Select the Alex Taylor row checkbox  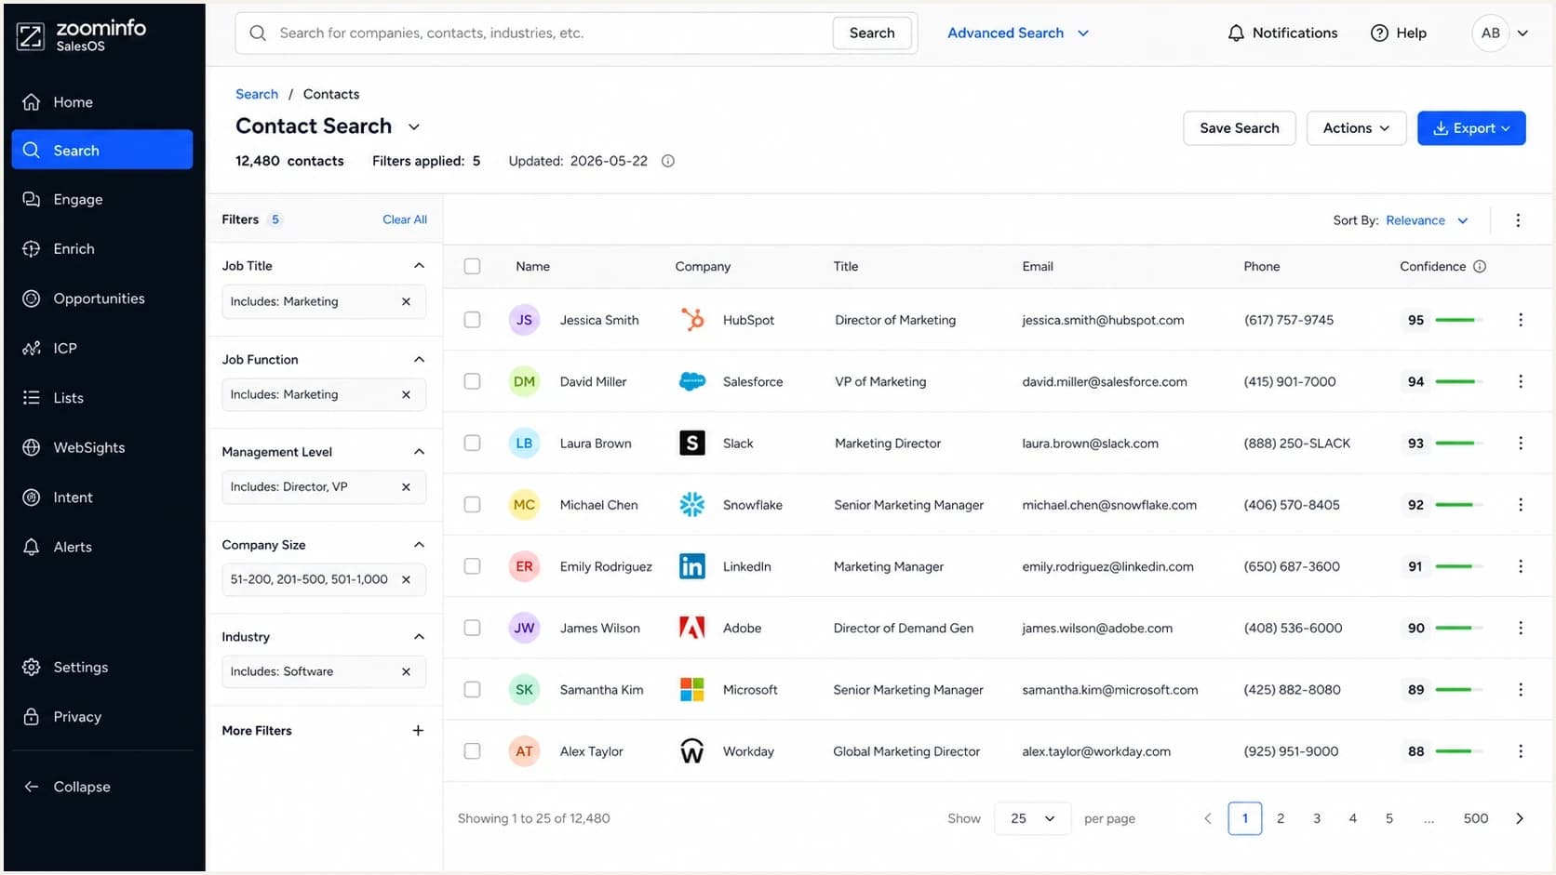point(473,751)
